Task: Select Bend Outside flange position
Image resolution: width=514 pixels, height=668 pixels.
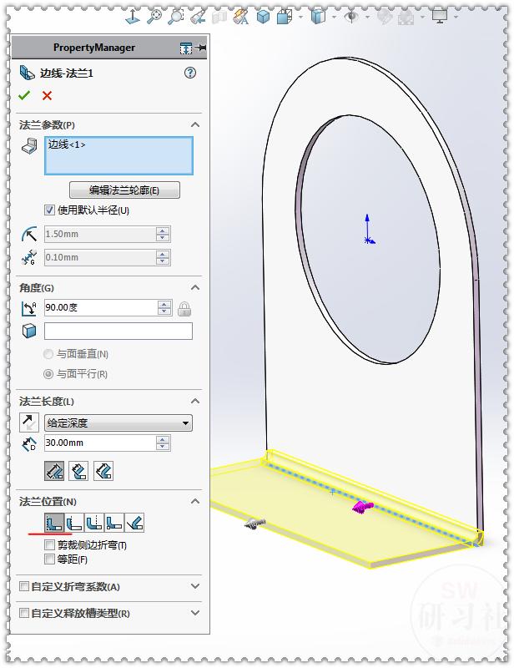Action: coord(94,523)
